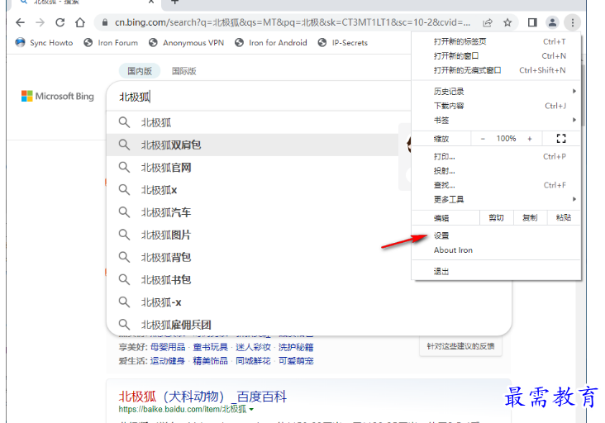Expand the 历史记录 submenu

coord(496,92)
